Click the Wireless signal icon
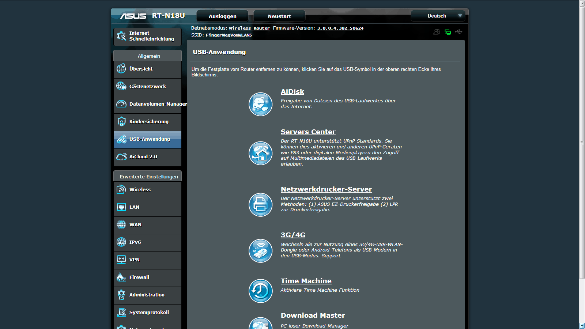 point(121,189)
